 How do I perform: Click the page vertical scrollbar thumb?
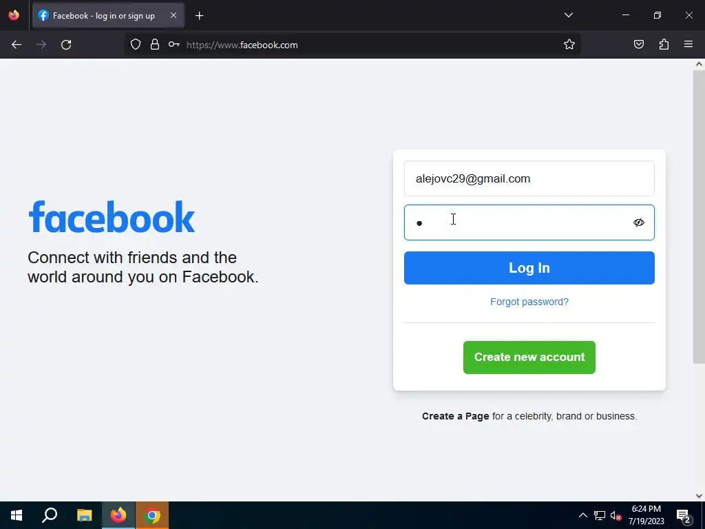click(699, 217)
